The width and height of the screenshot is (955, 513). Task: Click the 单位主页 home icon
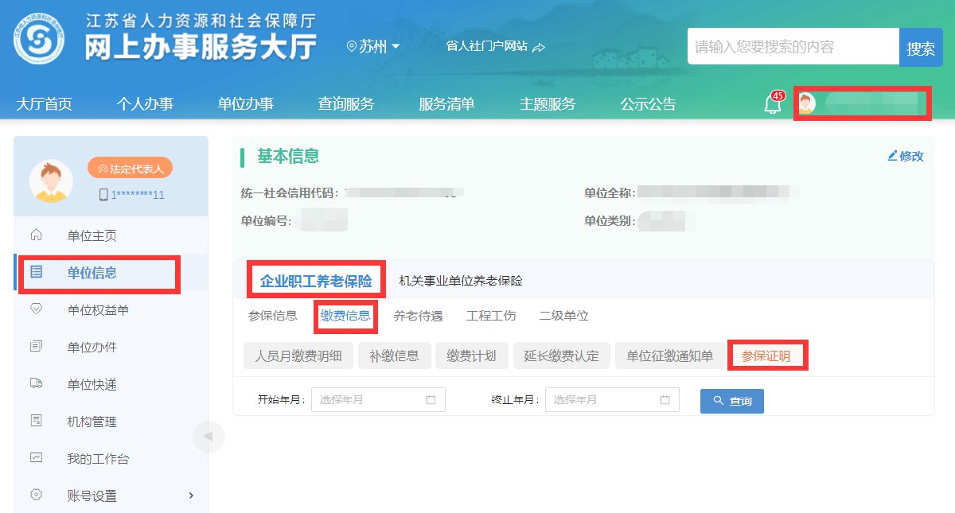point(36,235)
